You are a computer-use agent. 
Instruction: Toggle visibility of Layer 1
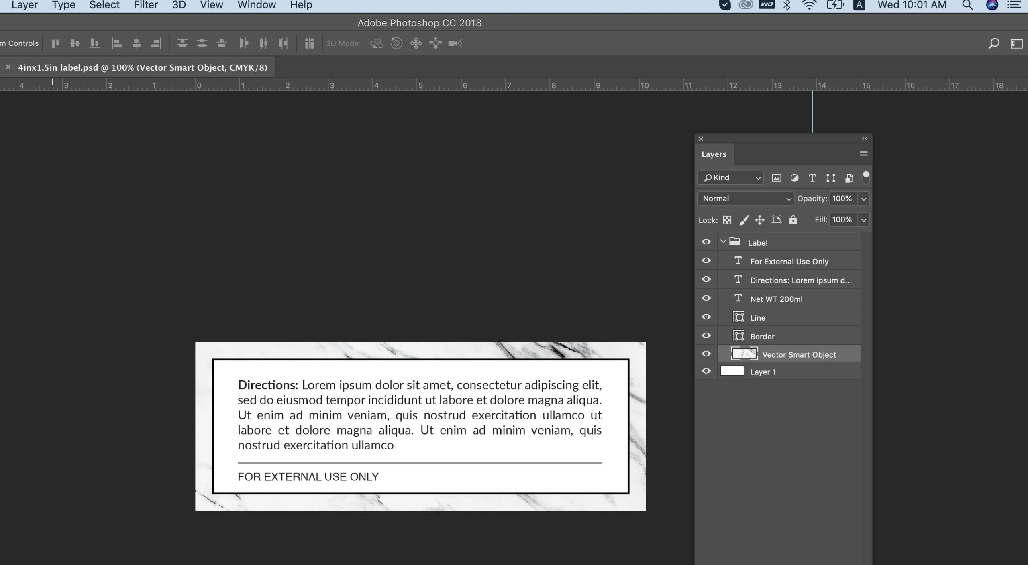706,371
